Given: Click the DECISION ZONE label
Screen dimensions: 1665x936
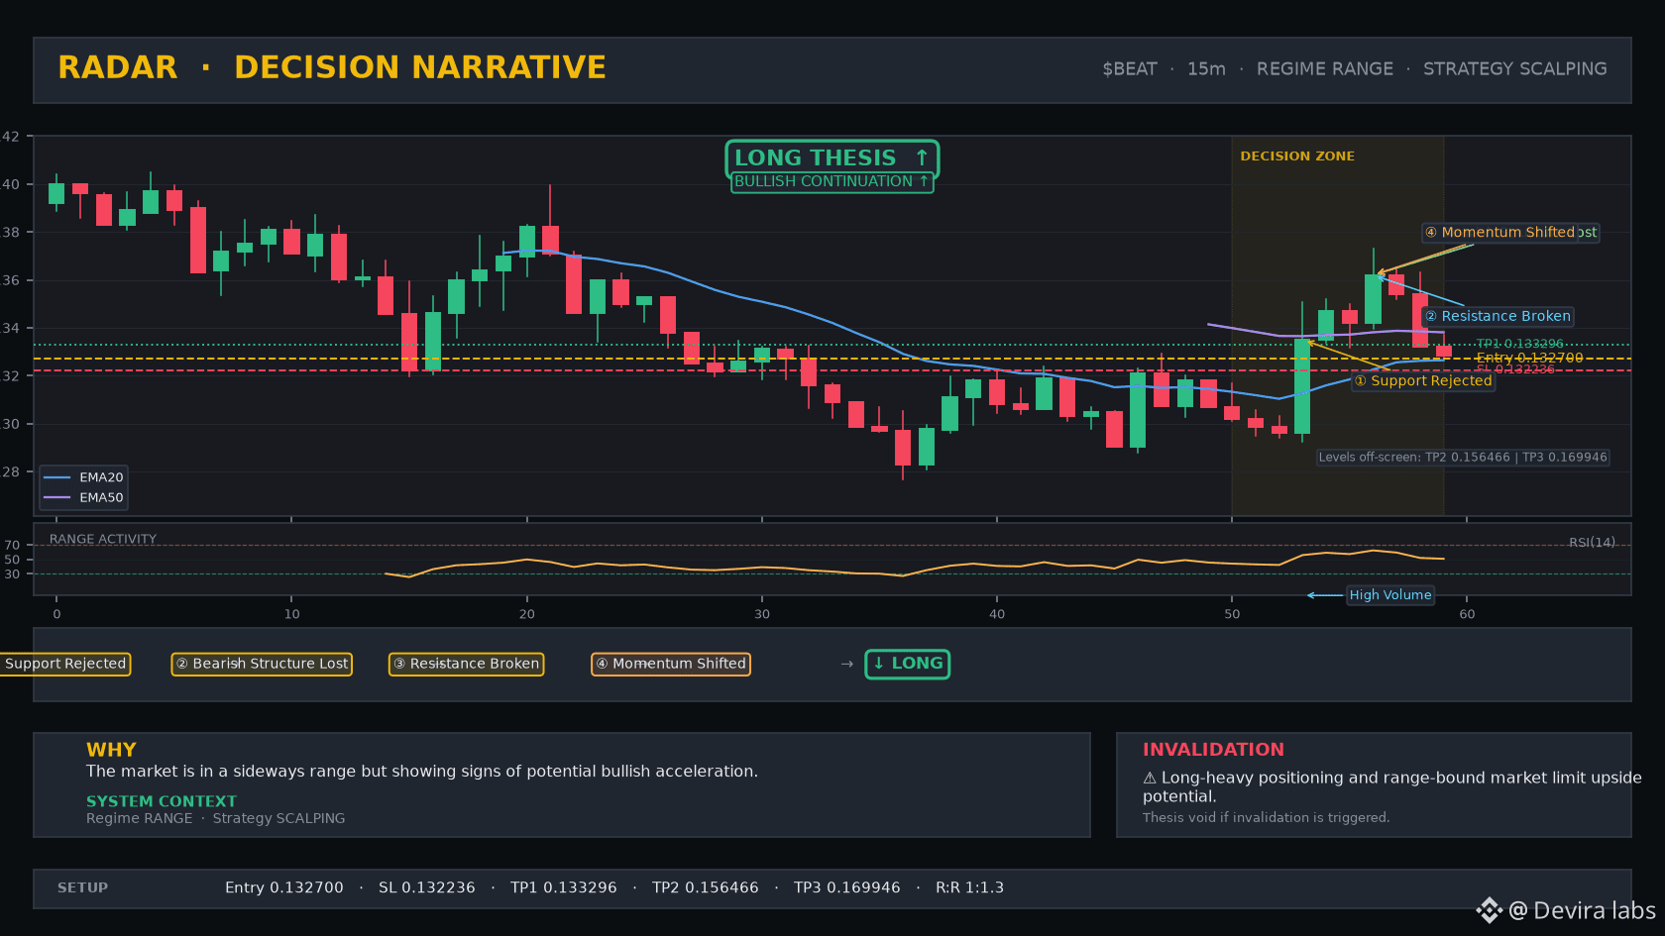Looking at the screenshot, I should [x=1297, y=156].
